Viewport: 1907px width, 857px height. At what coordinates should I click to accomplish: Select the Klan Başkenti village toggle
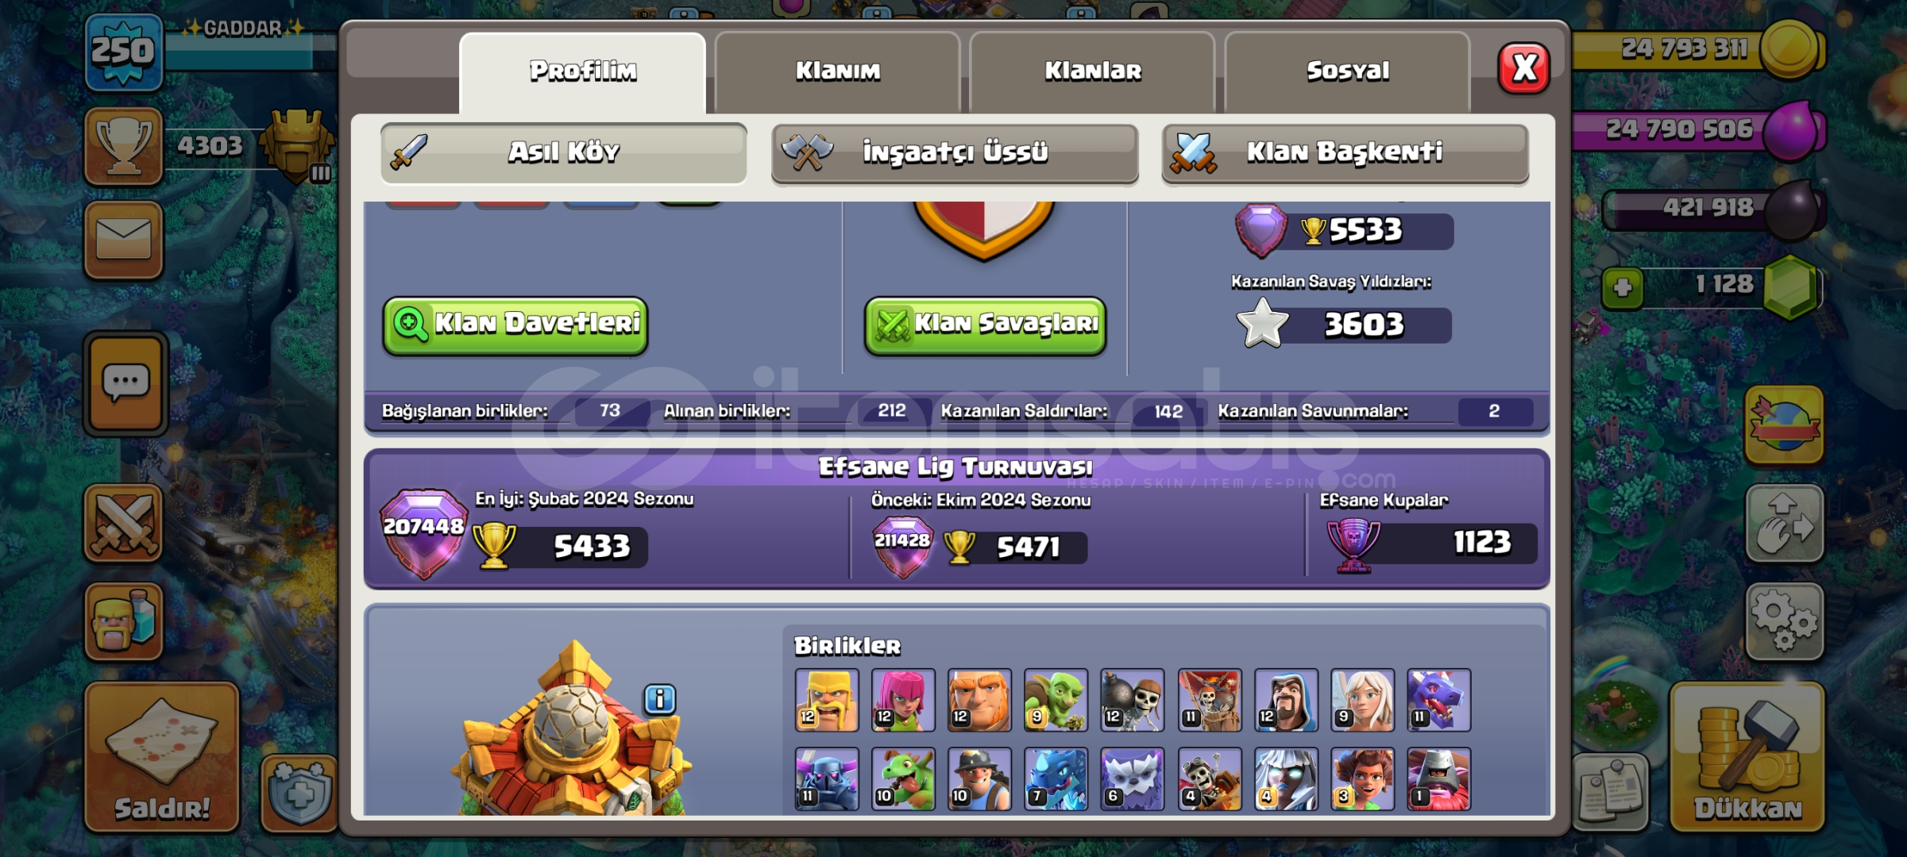pos(1345,153)
